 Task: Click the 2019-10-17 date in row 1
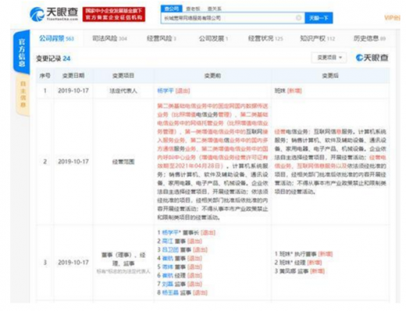[73, 91]
